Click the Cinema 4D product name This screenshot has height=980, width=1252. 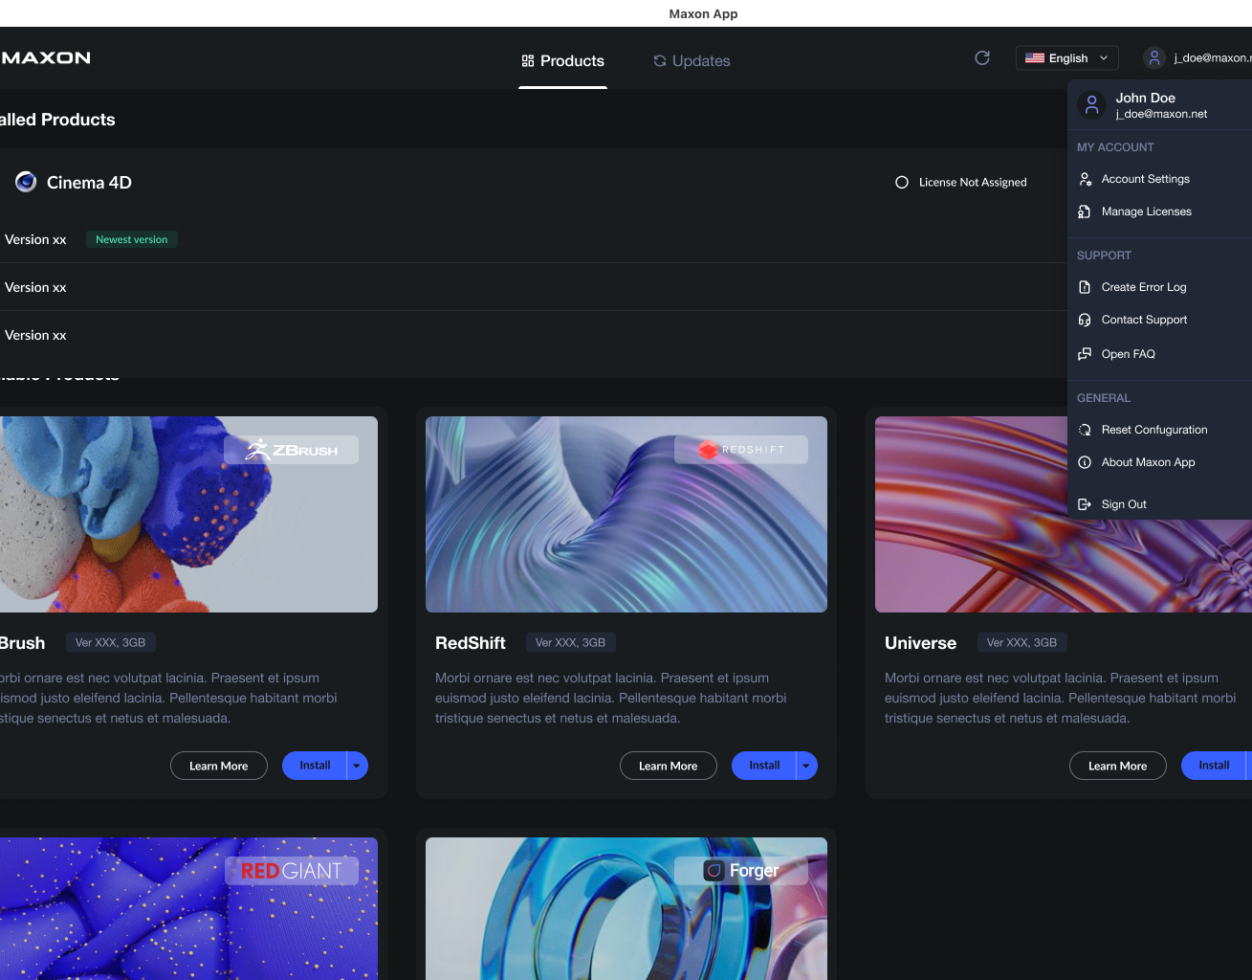pos(89,183)
